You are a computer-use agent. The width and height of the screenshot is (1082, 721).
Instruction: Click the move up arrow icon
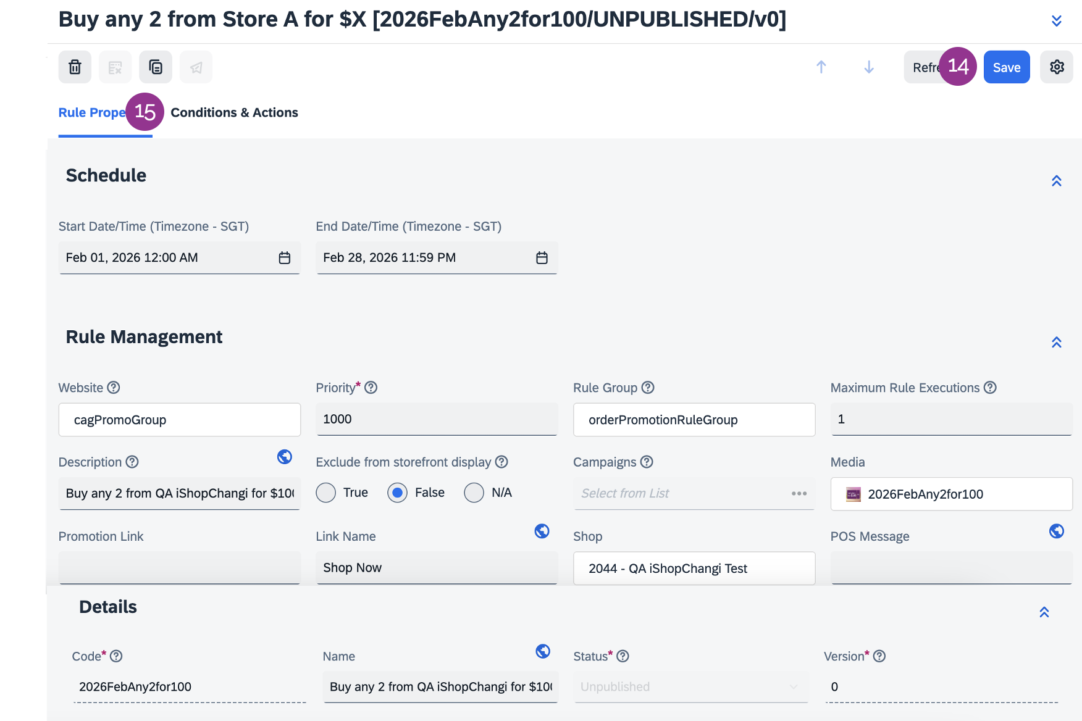pyautogui.click(x=821, y=67)
